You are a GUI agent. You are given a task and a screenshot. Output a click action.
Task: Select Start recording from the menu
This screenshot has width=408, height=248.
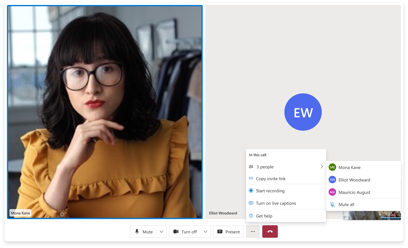click(270, 191)
